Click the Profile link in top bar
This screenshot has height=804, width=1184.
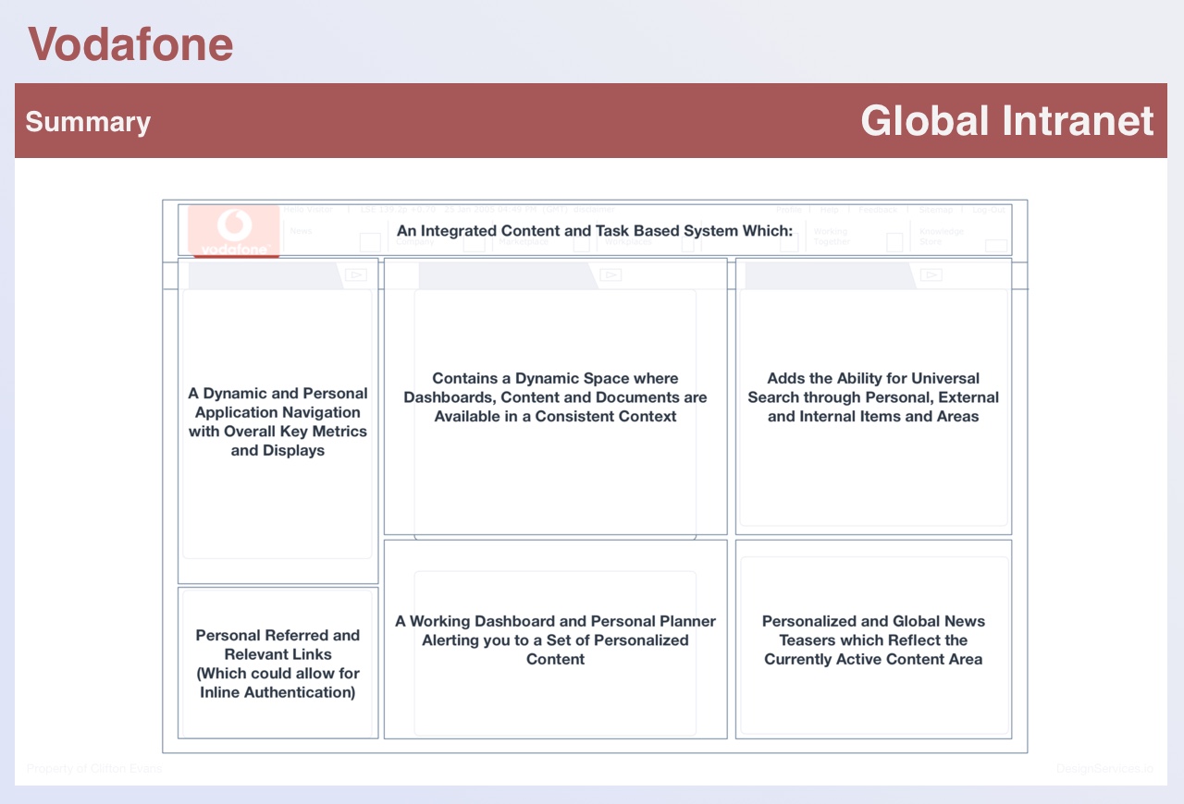point(788,210)
